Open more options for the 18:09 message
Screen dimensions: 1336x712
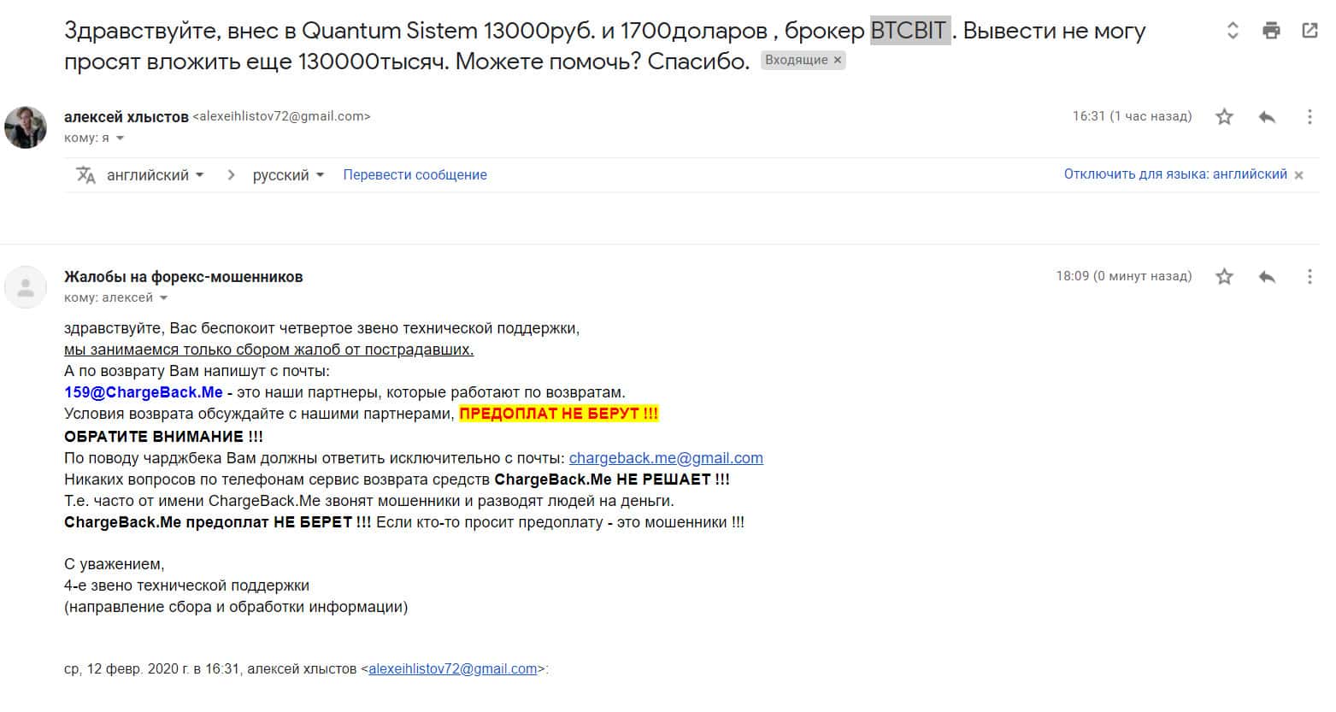1309,277
